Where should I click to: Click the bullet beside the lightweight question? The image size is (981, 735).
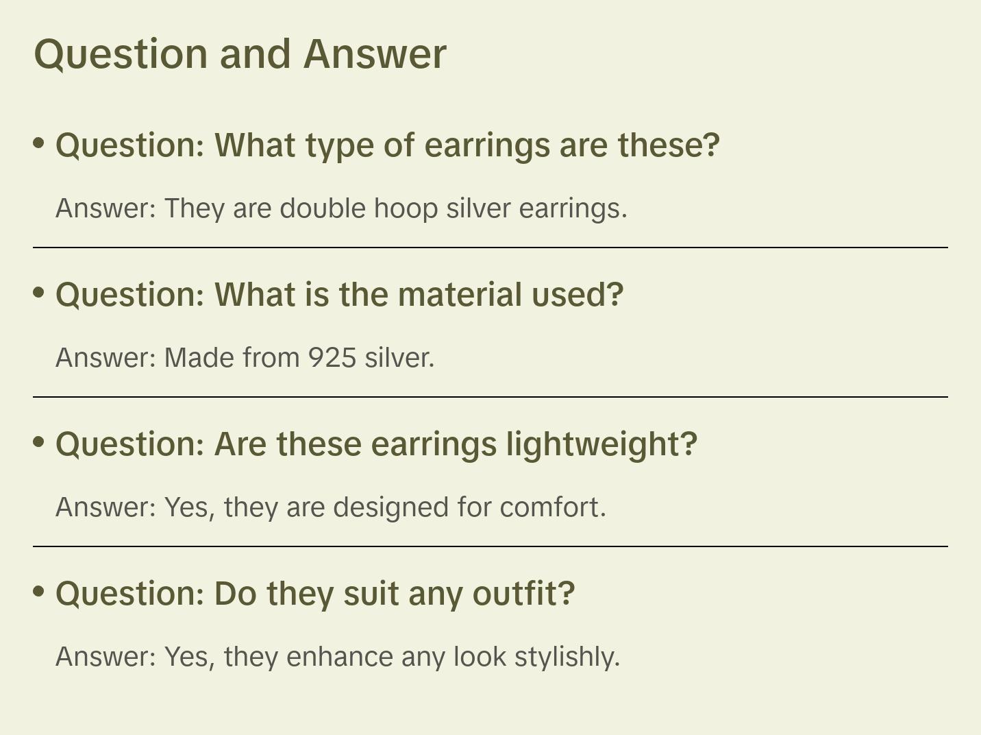click(x=39, y=442)
